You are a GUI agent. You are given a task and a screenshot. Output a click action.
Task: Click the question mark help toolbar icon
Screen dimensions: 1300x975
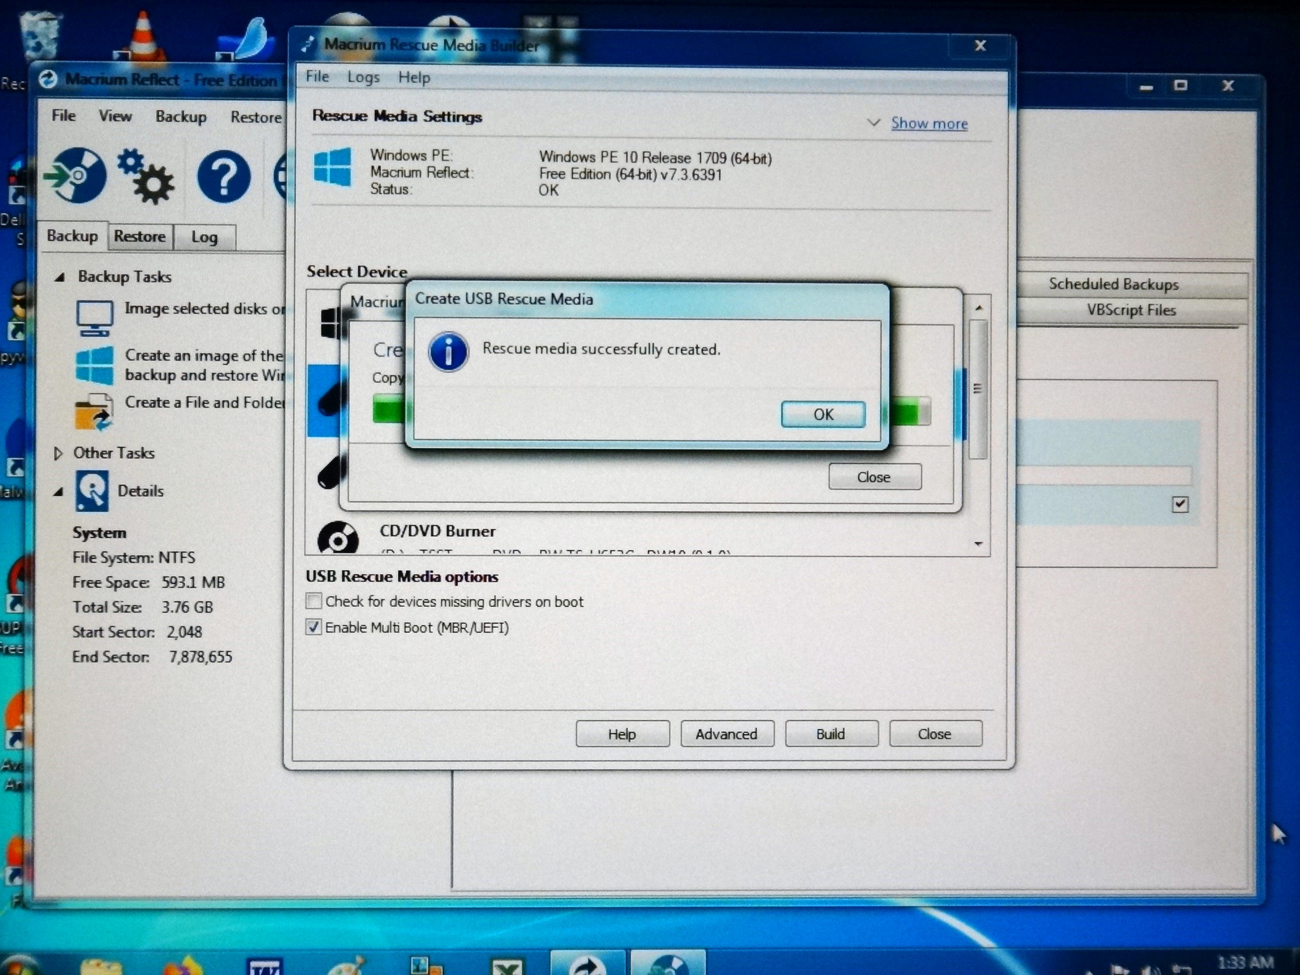[x=224, y=177]
